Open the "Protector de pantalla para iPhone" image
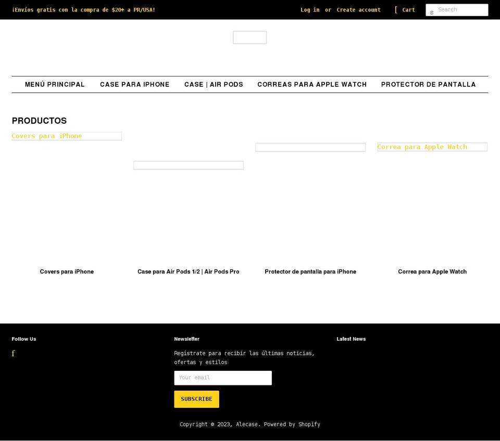Viewport: 500px width, 441px height. click(310, 147)
